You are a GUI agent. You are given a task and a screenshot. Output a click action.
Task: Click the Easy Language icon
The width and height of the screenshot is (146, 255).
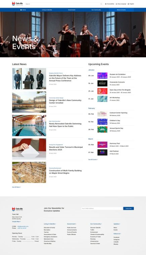click(116, 4)
